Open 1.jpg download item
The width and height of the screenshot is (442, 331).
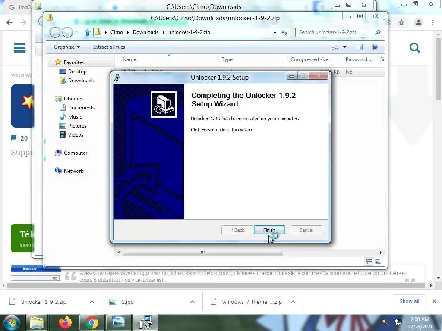(x=128, y=302)
